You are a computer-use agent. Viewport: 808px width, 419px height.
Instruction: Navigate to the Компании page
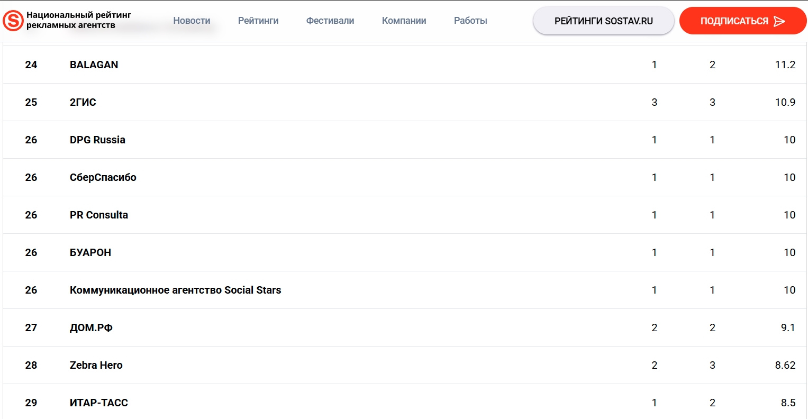tap(404, 21)
